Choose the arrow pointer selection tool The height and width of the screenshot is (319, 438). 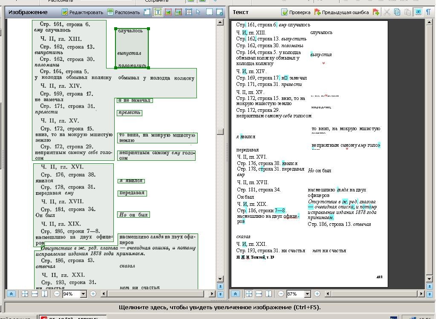click(x=198, y=12)
